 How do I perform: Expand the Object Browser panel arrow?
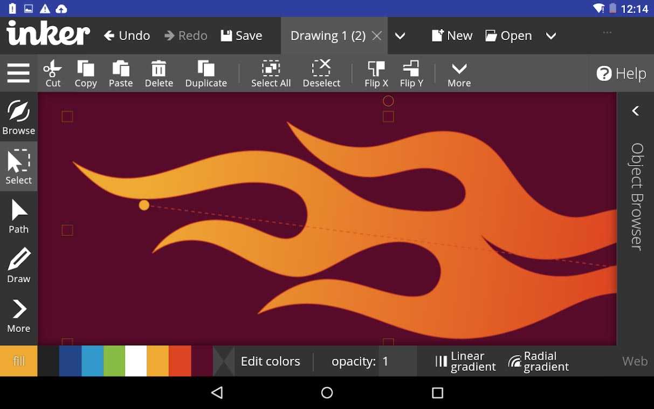(x=636, y=111)
